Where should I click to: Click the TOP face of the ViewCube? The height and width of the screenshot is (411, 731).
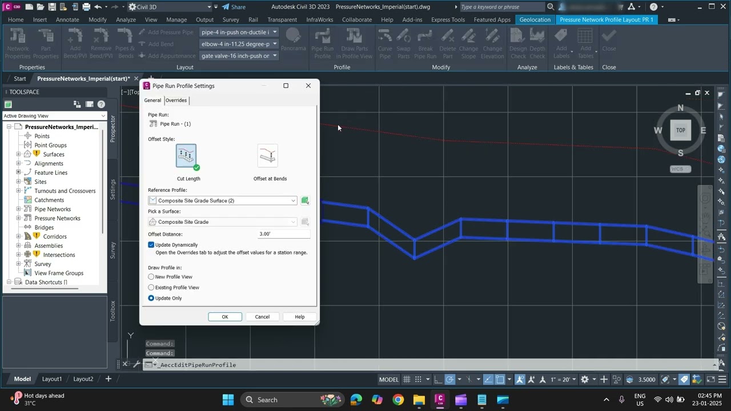coord(680,130)
